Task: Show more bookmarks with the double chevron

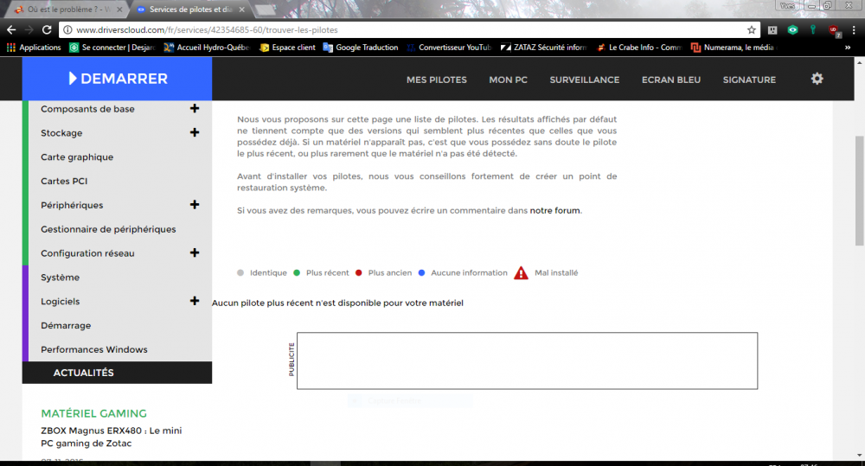Action: point(848,48)
